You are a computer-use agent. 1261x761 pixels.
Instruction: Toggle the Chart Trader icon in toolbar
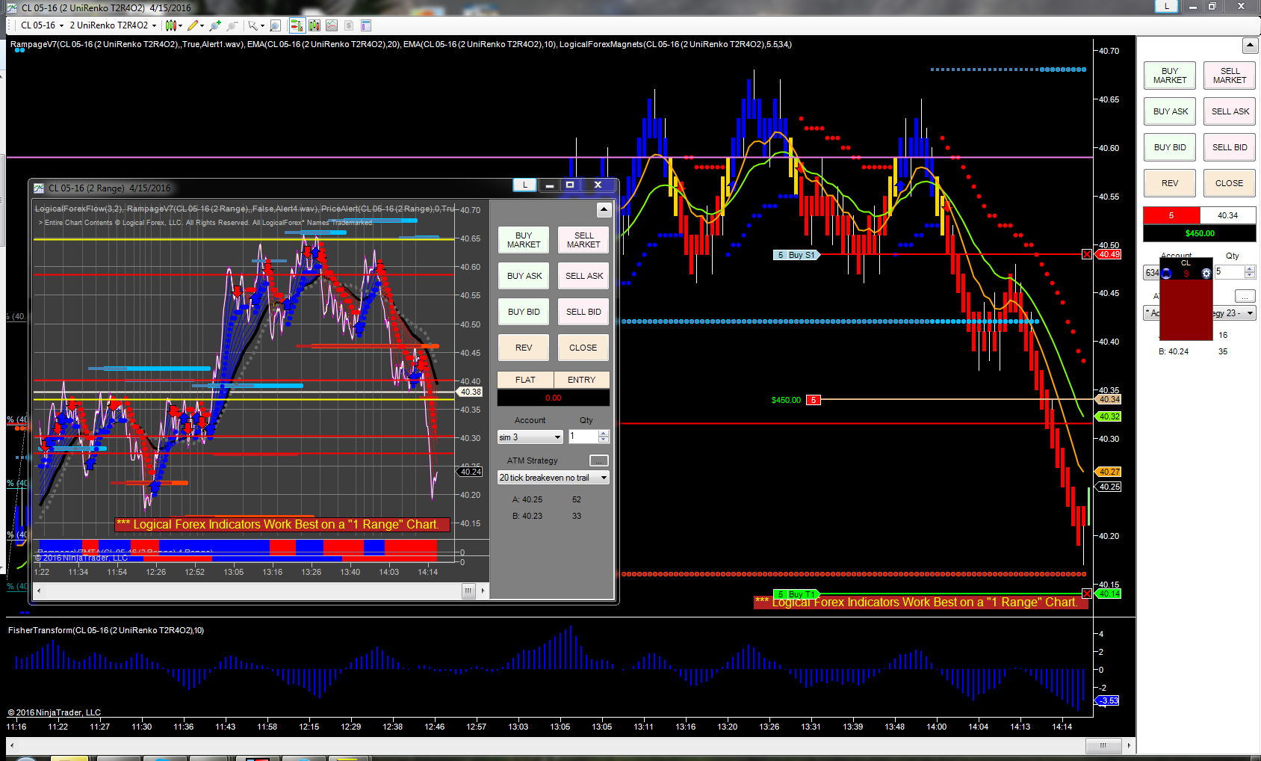point(297,25)
